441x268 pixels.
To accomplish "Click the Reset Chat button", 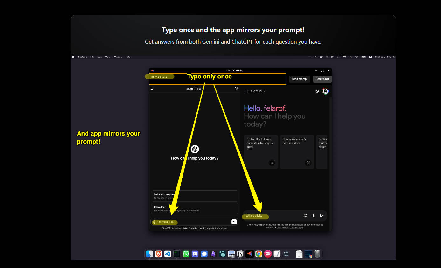I will pyautogui.click(x=322, y=79).
